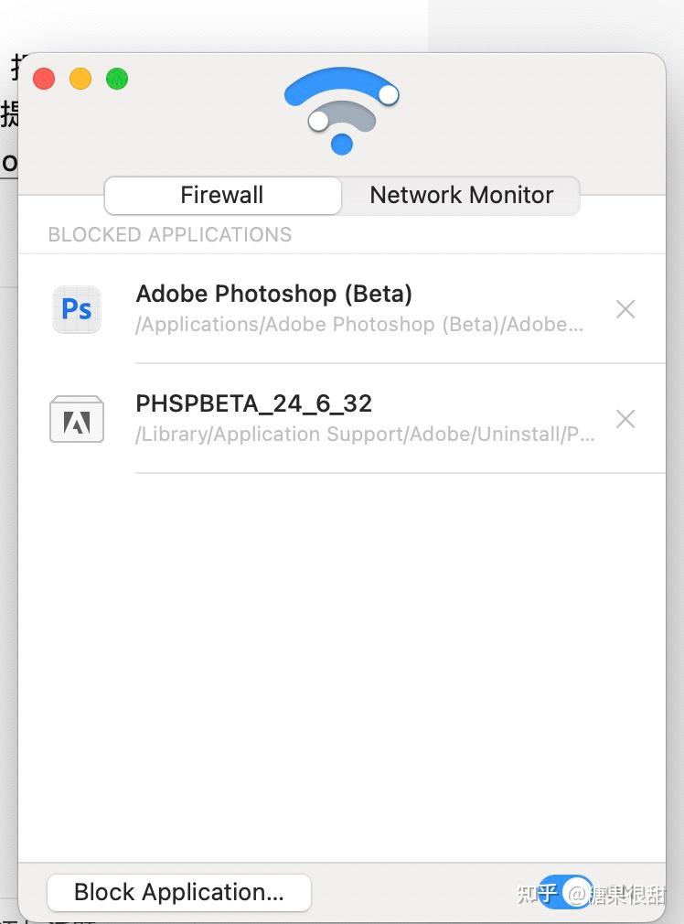Click the Adobe Photoshop (Beta) app icon
Image resolution: width=684 pixels, height=924 pixels.
pos(77,309)
